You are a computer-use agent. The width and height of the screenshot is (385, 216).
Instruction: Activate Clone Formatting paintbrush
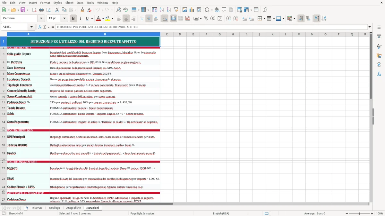tap(82, 10)
